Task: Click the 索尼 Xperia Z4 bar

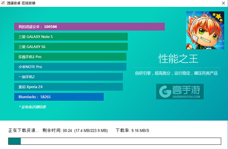Action: coord(68,87)
